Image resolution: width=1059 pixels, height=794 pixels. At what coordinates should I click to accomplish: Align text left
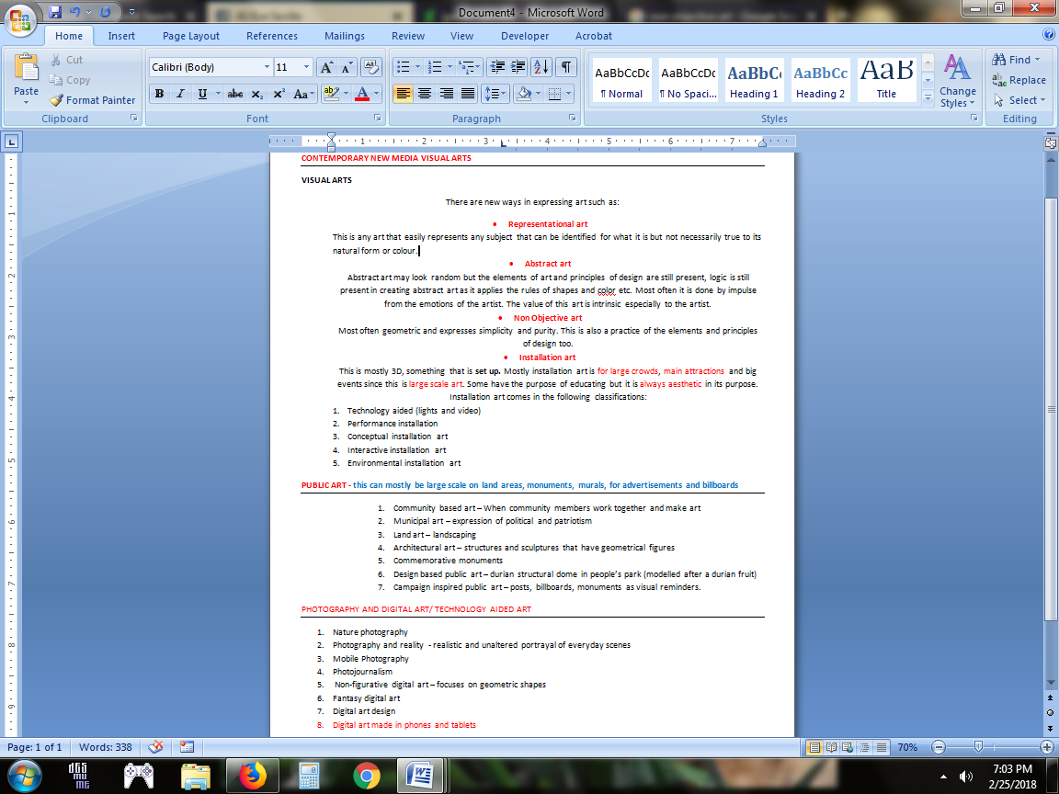[x=404, y=94]
